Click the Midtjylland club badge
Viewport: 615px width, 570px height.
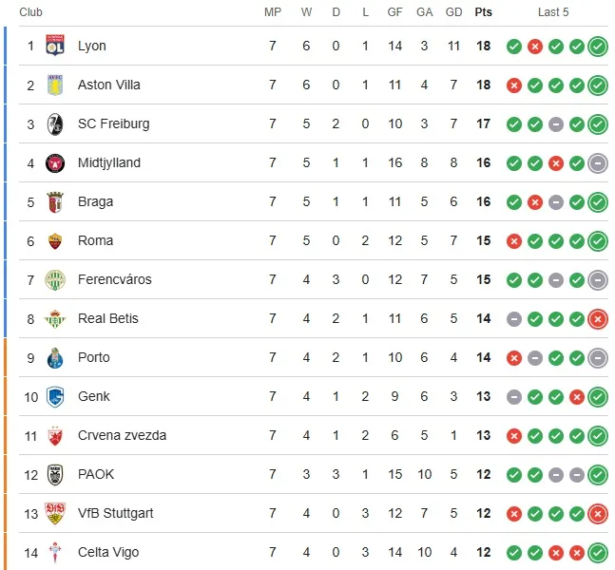[54, 162]
